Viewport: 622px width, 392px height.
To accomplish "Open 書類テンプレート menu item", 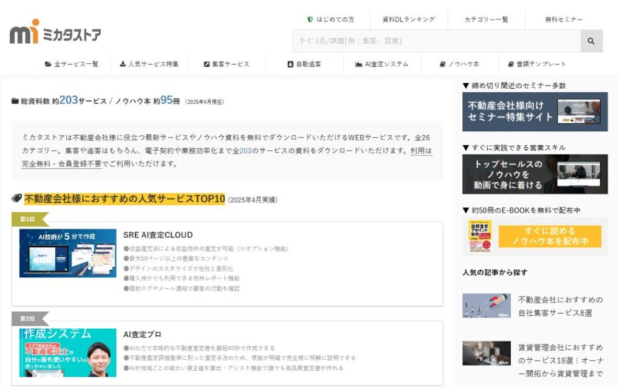I will [x=541, y=64].
